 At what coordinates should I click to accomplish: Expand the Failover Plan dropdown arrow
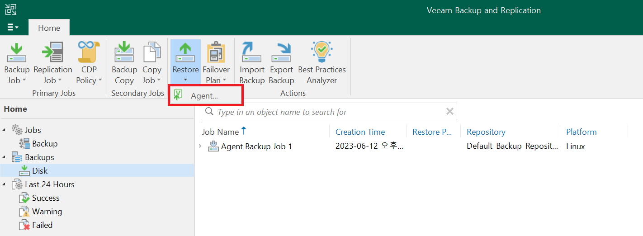coord(224,80)
